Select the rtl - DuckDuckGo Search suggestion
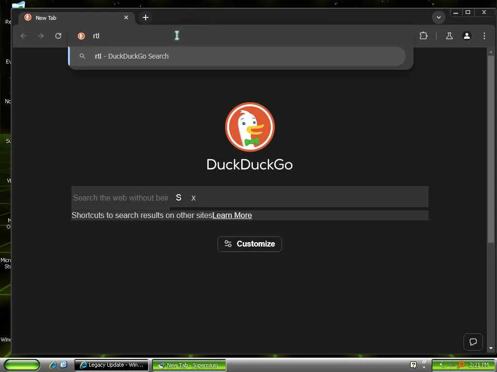This screenshot has width=497, height=372. pyautogui.click(x=238, y=56)
